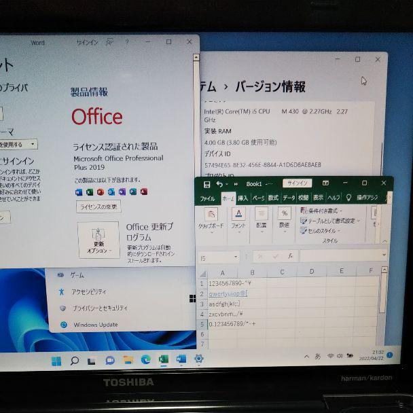Open the データ ribbon tab
Image resolution: width=413 pixels, height=413 pixels.
coord(289,198)
